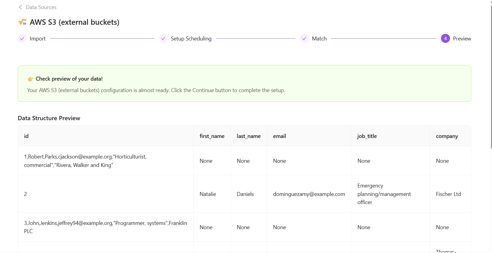The width and height of the screenshot is (492, 253).
Task: Click the Match step checkmark icon
Action: click(x=304, y=39)
